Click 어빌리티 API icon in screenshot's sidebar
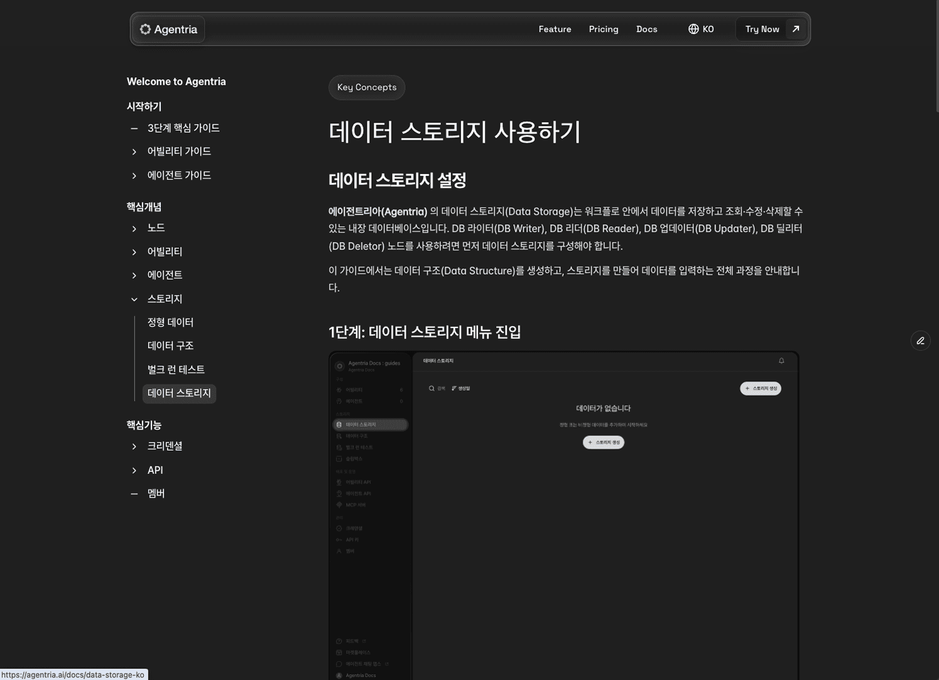 coord(339,482)
